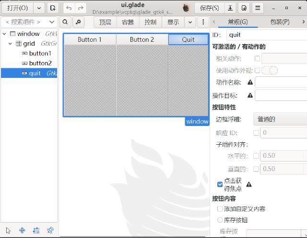Enable the 添加自定义内容 checkbox
Image resolution: width=307 pixels, height=238 pixels.
point(220,209)
